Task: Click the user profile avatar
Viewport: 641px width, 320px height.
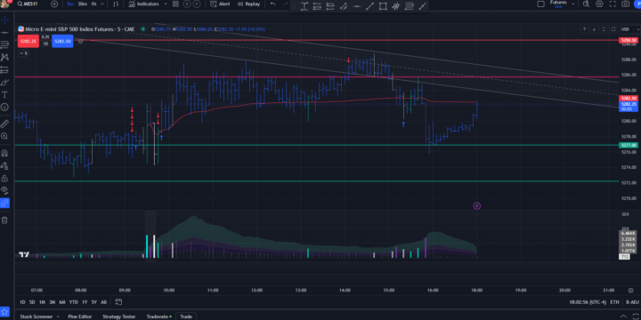Action: (x=4, y=4)
